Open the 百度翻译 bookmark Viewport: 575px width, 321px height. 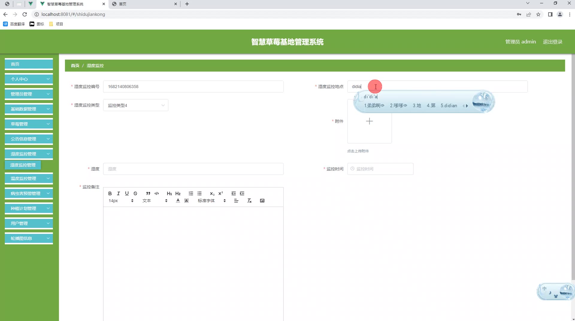(14, 24)
